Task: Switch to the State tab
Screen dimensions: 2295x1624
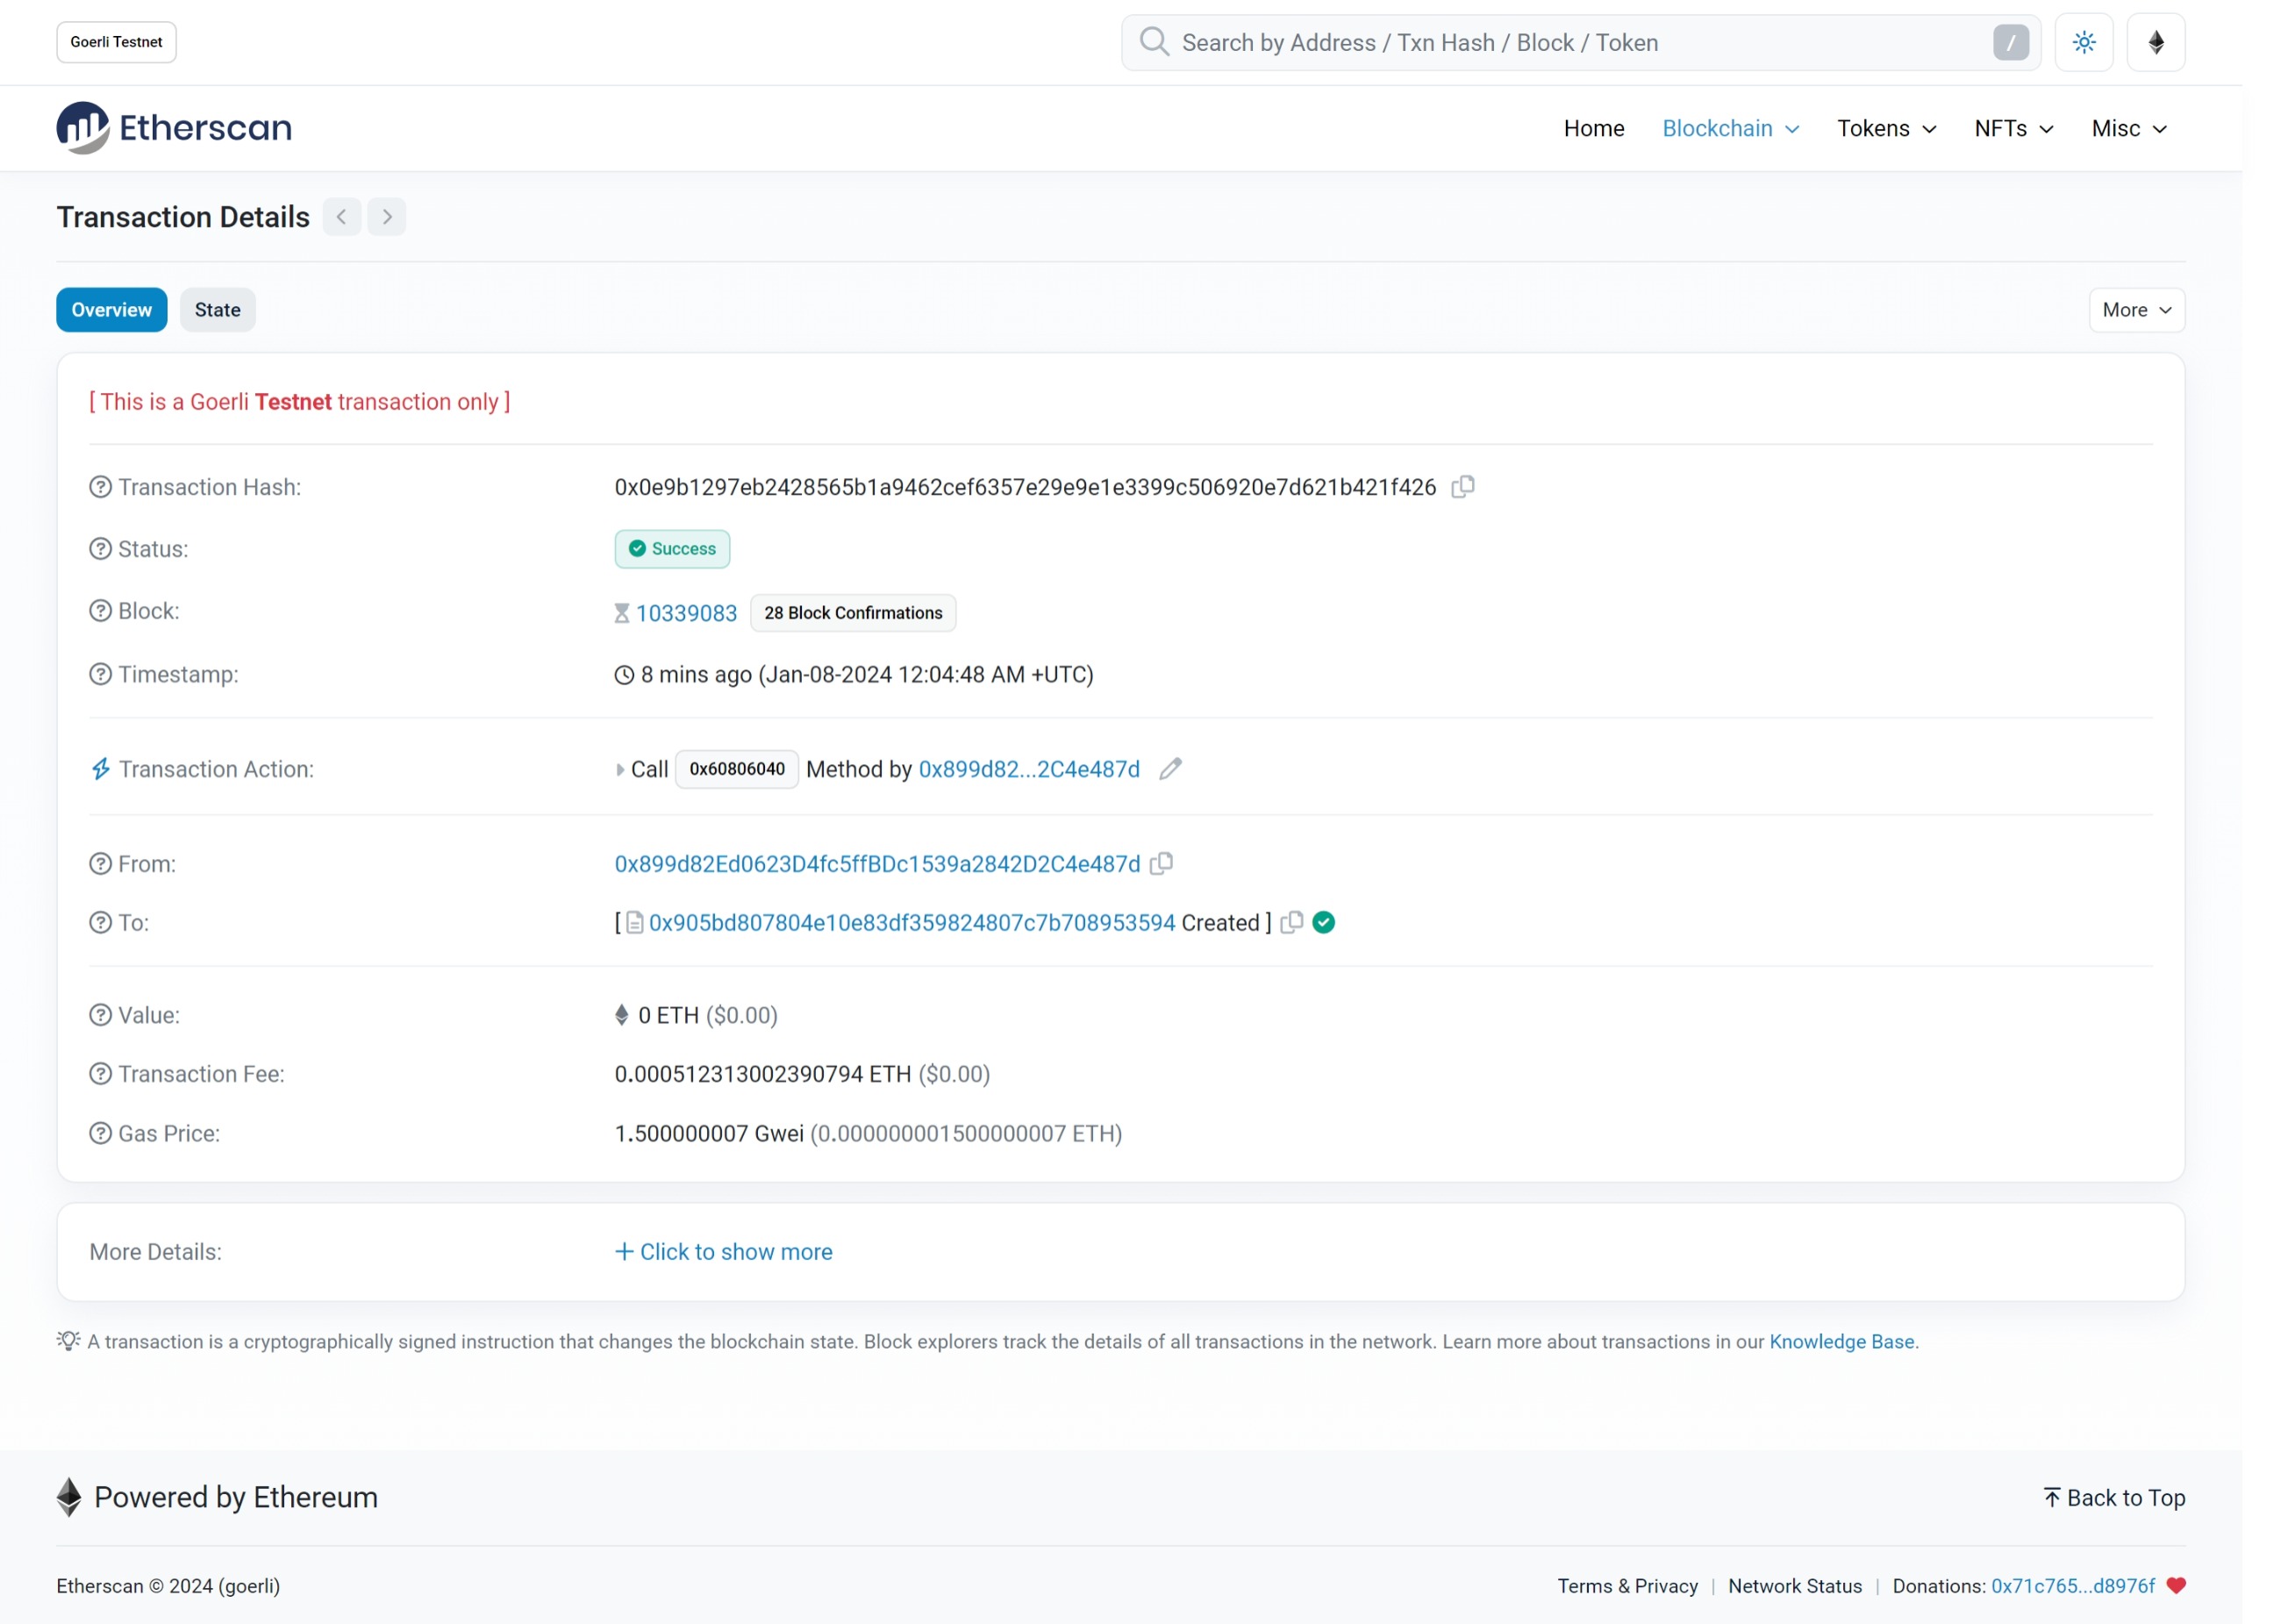Action: click(x=217, y=310)
